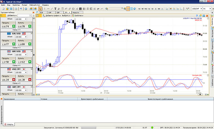Toggle the highlighted horizontal-line chart mode button
The width and height of the screenshot is (214, 129).
coord(128,9)
